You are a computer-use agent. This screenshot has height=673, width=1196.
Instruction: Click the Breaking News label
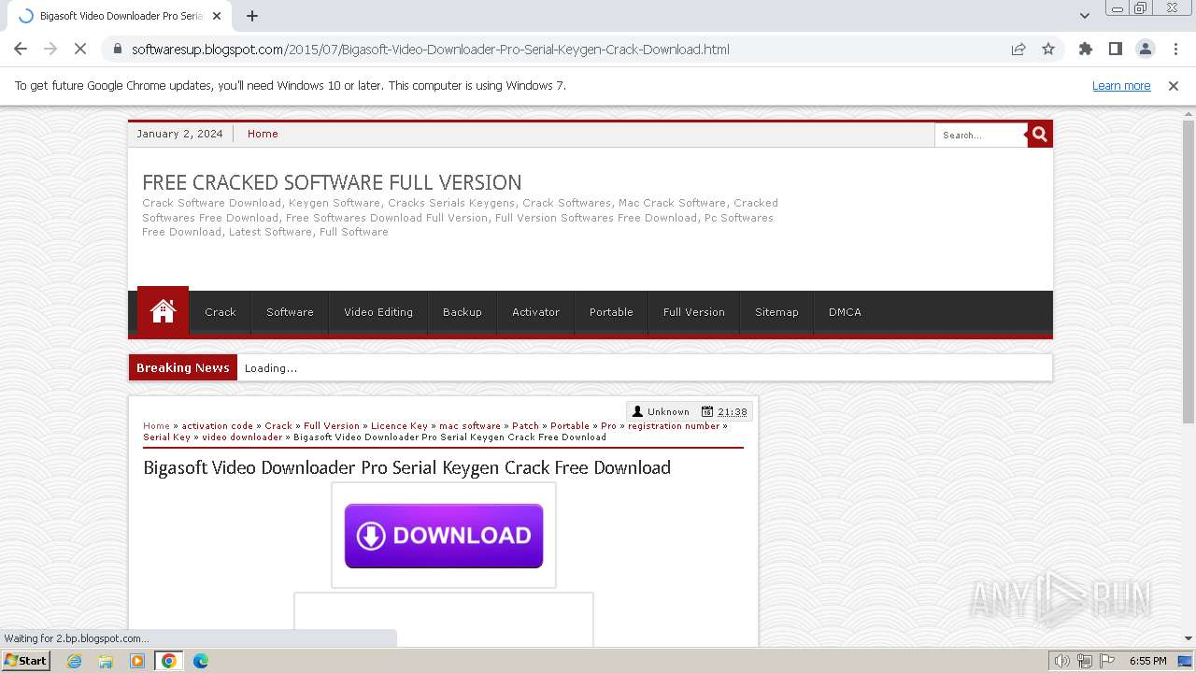[183, 367]
